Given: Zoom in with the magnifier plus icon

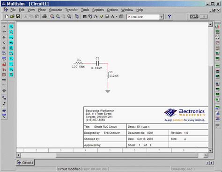Looking at the screenshot, I should pos(52,16).
